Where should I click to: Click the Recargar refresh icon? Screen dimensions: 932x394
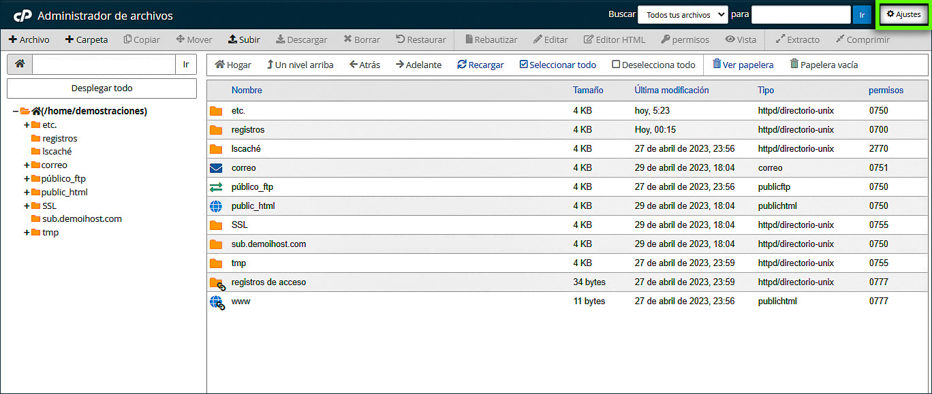[462, 65]
